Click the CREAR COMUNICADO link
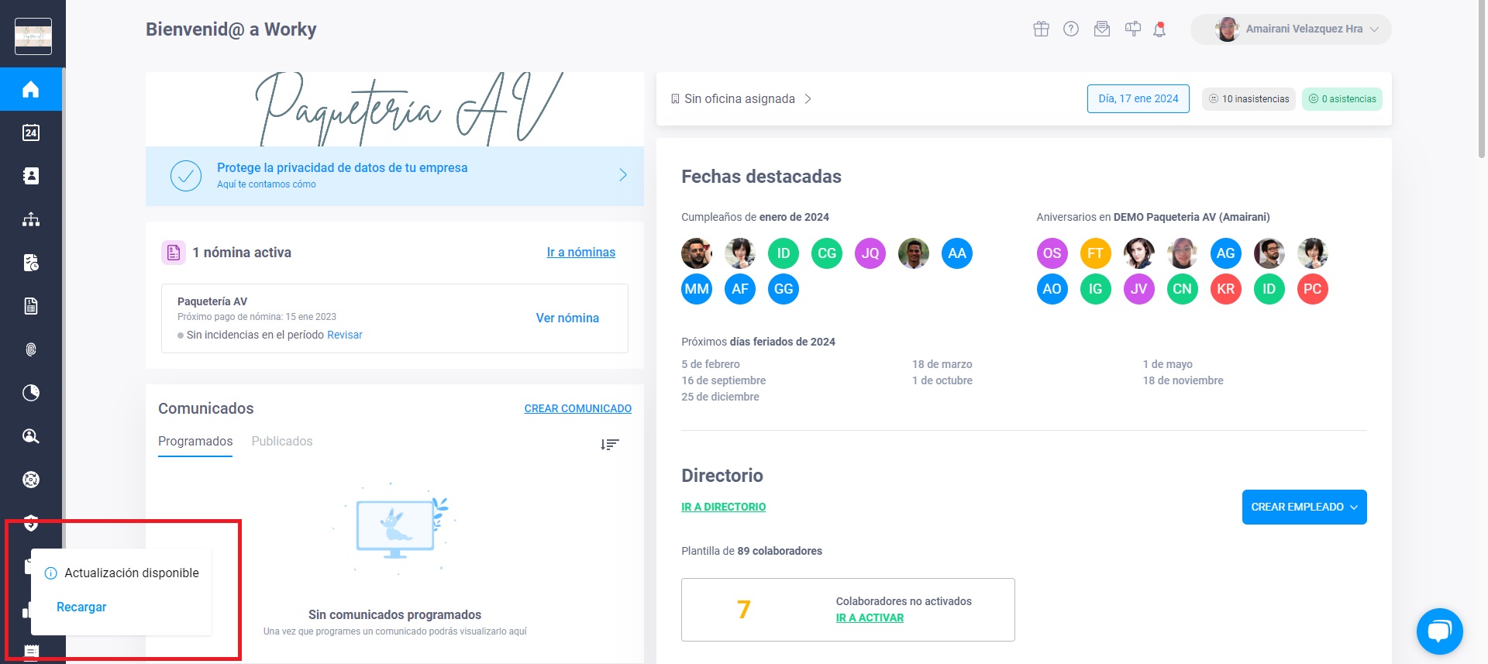The height and width of the screenshot is (664, 1488). pyautogui.click(x=578, y=408)
